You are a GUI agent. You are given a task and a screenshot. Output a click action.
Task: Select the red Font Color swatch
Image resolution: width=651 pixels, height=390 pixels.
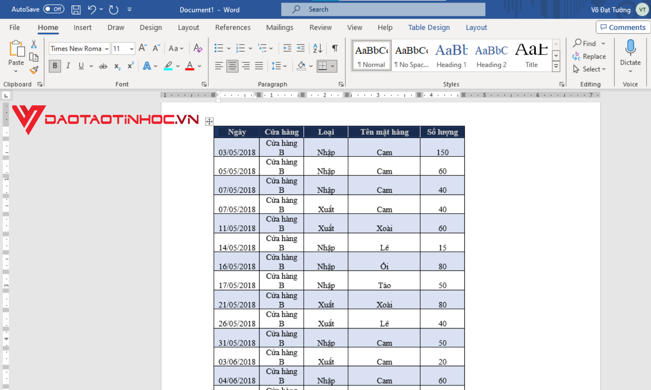tap(190, 66)
